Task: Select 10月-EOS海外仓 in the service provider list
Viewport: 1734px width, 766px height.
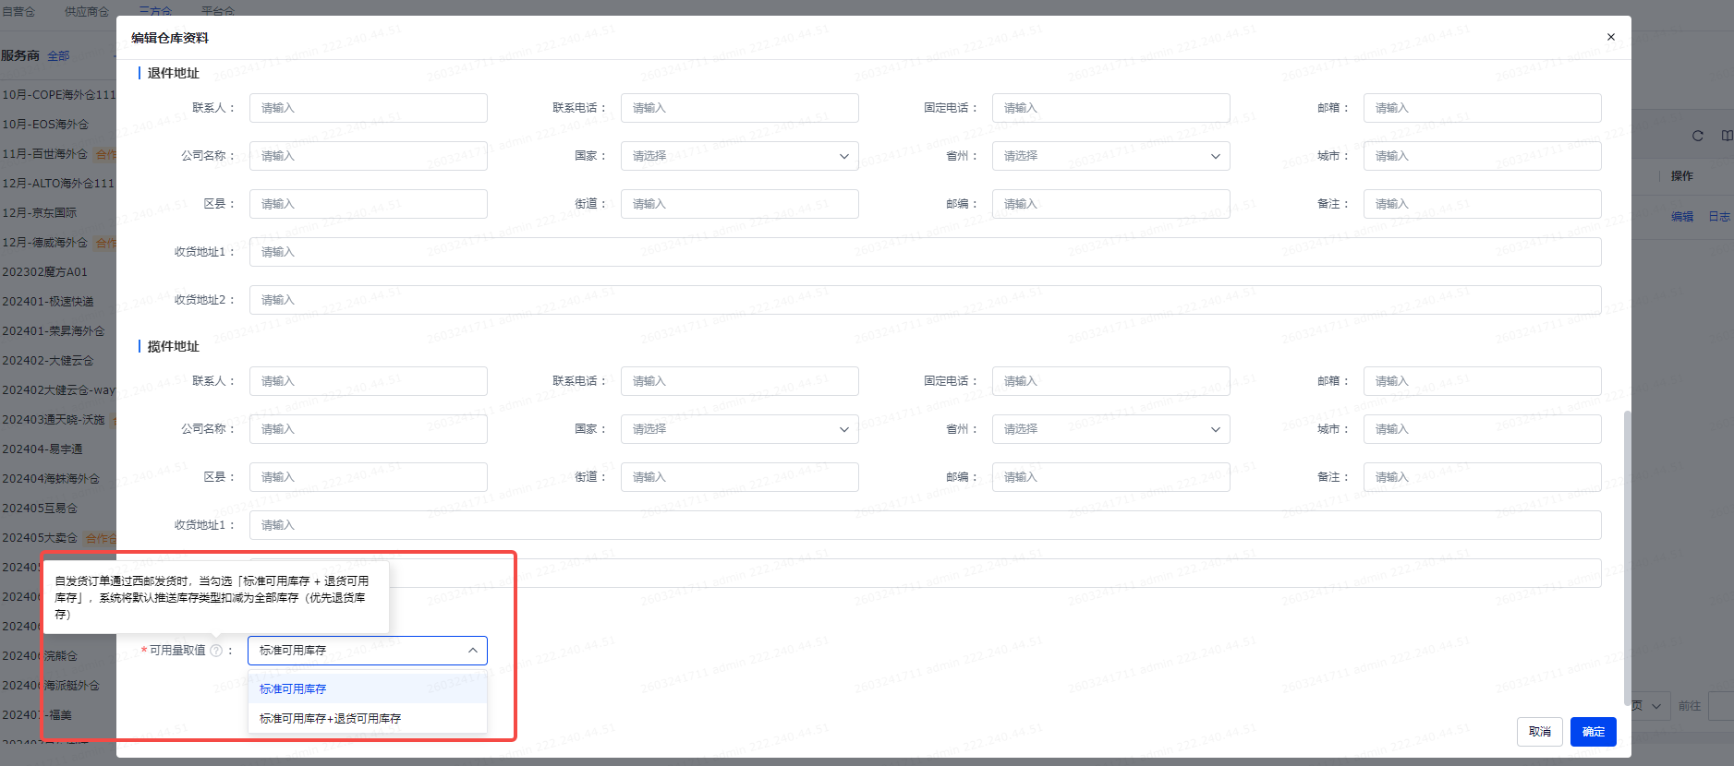Action: [x=45, y=125]
